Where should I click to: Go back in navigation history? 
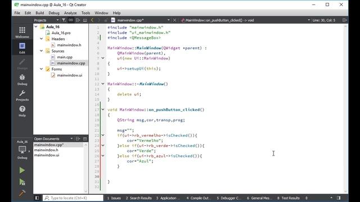(92, 20)
